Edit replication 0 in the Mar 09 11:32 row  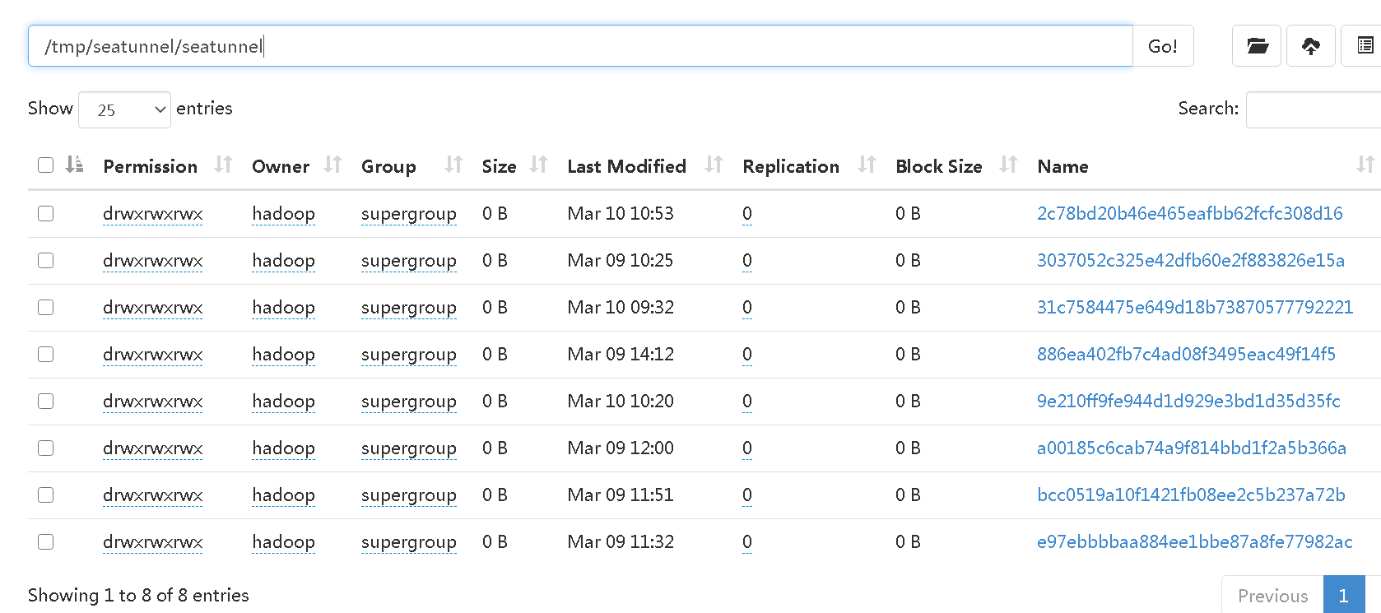(747, 542)
